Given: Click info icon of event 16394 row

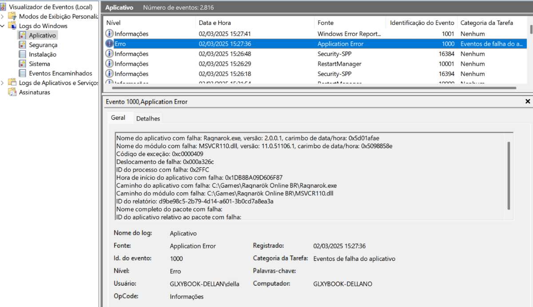Looking at the screenshot, I should 109,74.
